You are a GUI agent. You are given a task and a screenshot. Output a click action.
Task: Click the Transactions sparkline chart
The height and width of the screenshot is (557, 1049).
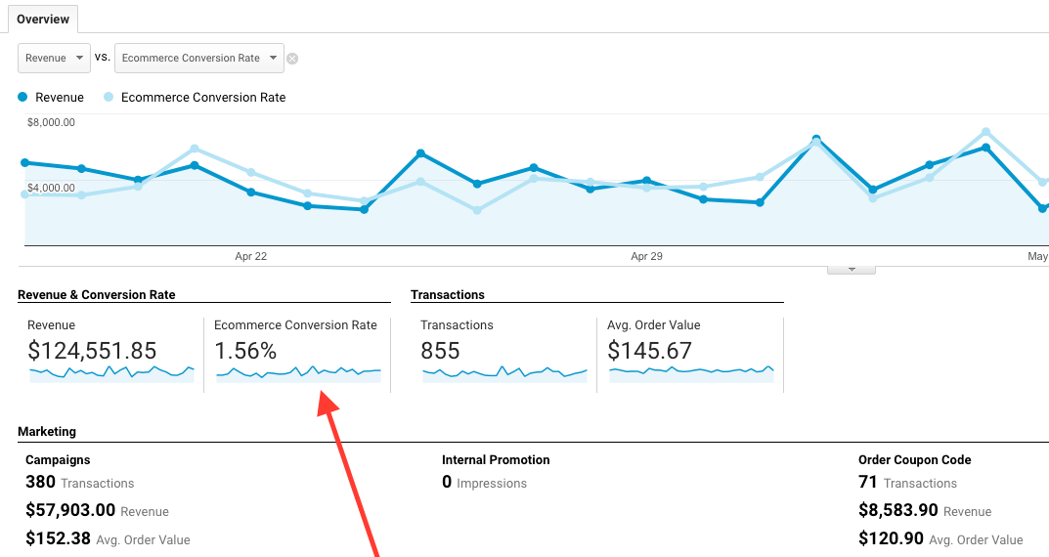(x=503, y=372)
